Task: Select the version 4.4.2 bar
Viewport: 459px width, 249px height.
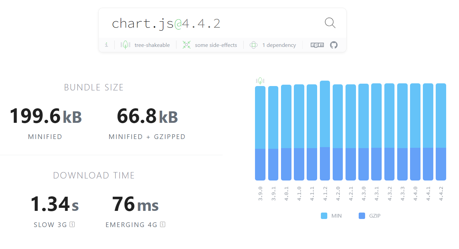Action: tap(441, 132)
